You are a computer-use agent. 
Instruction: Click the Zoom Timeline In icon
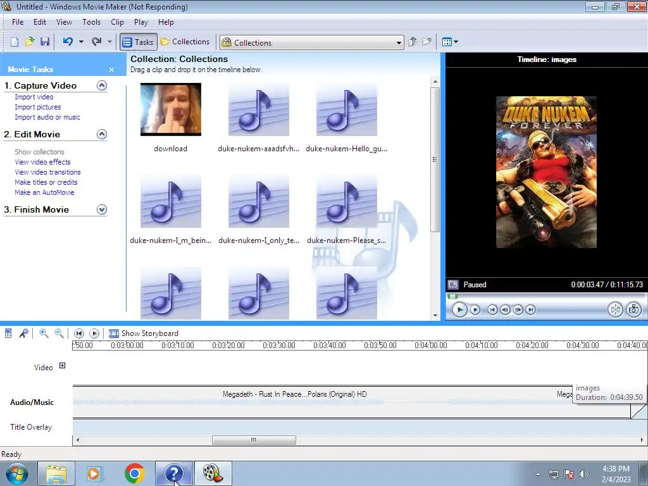click(44, 333)
